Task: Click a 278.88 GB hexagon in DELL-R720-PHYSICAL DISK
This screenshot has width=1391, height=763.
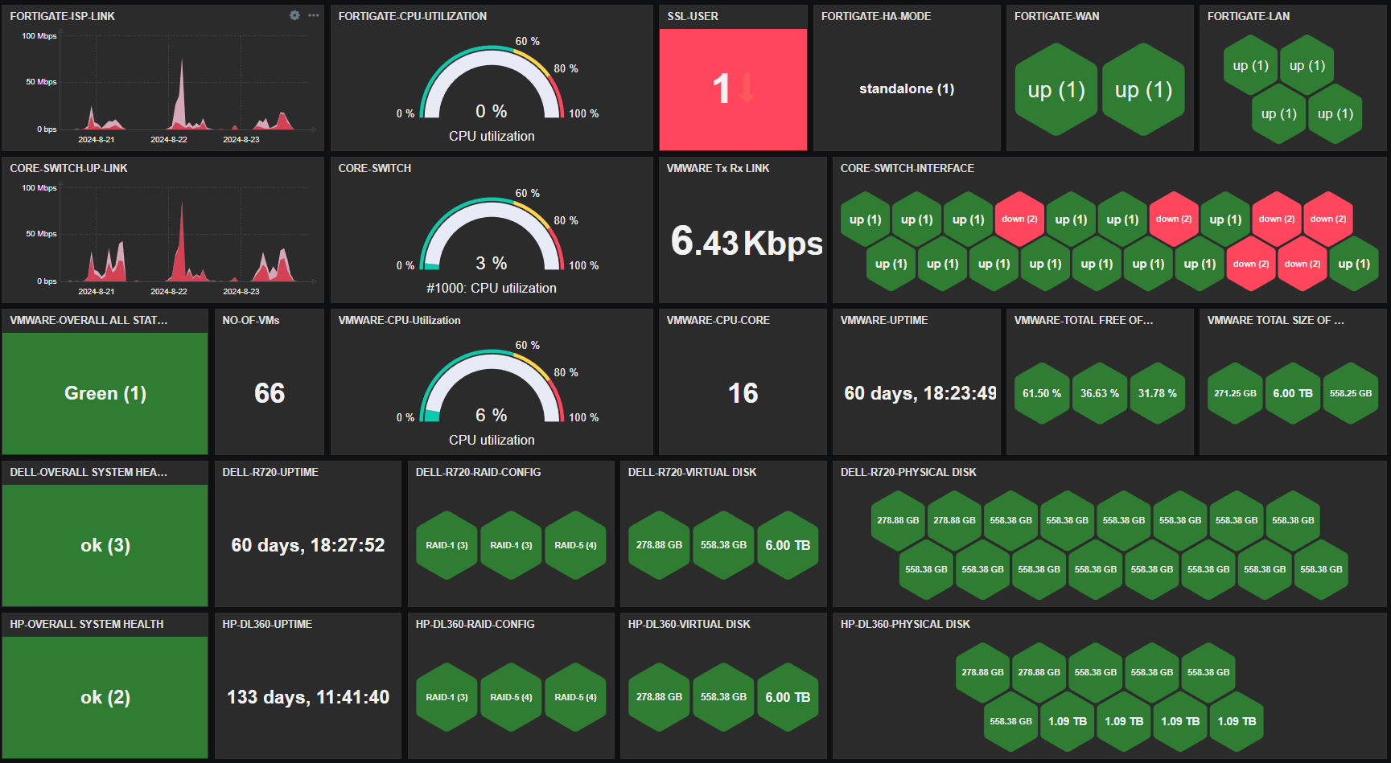Action: coord(898,519)
